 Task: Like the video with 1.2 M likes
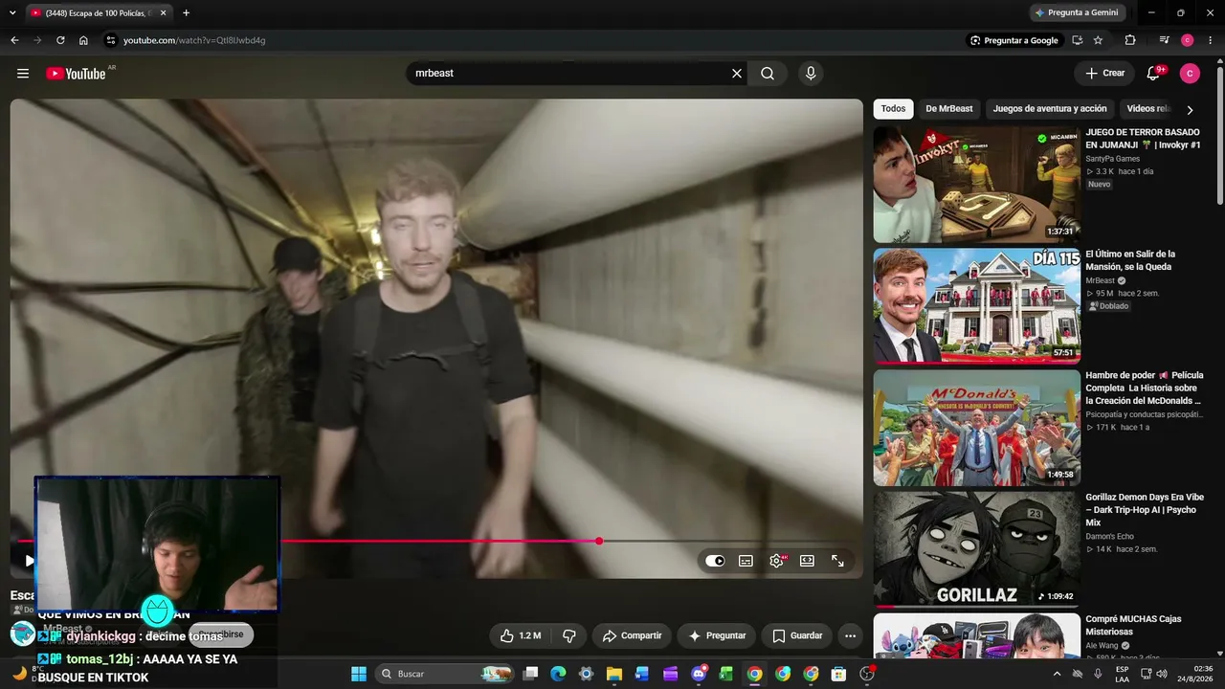point(521,635)
